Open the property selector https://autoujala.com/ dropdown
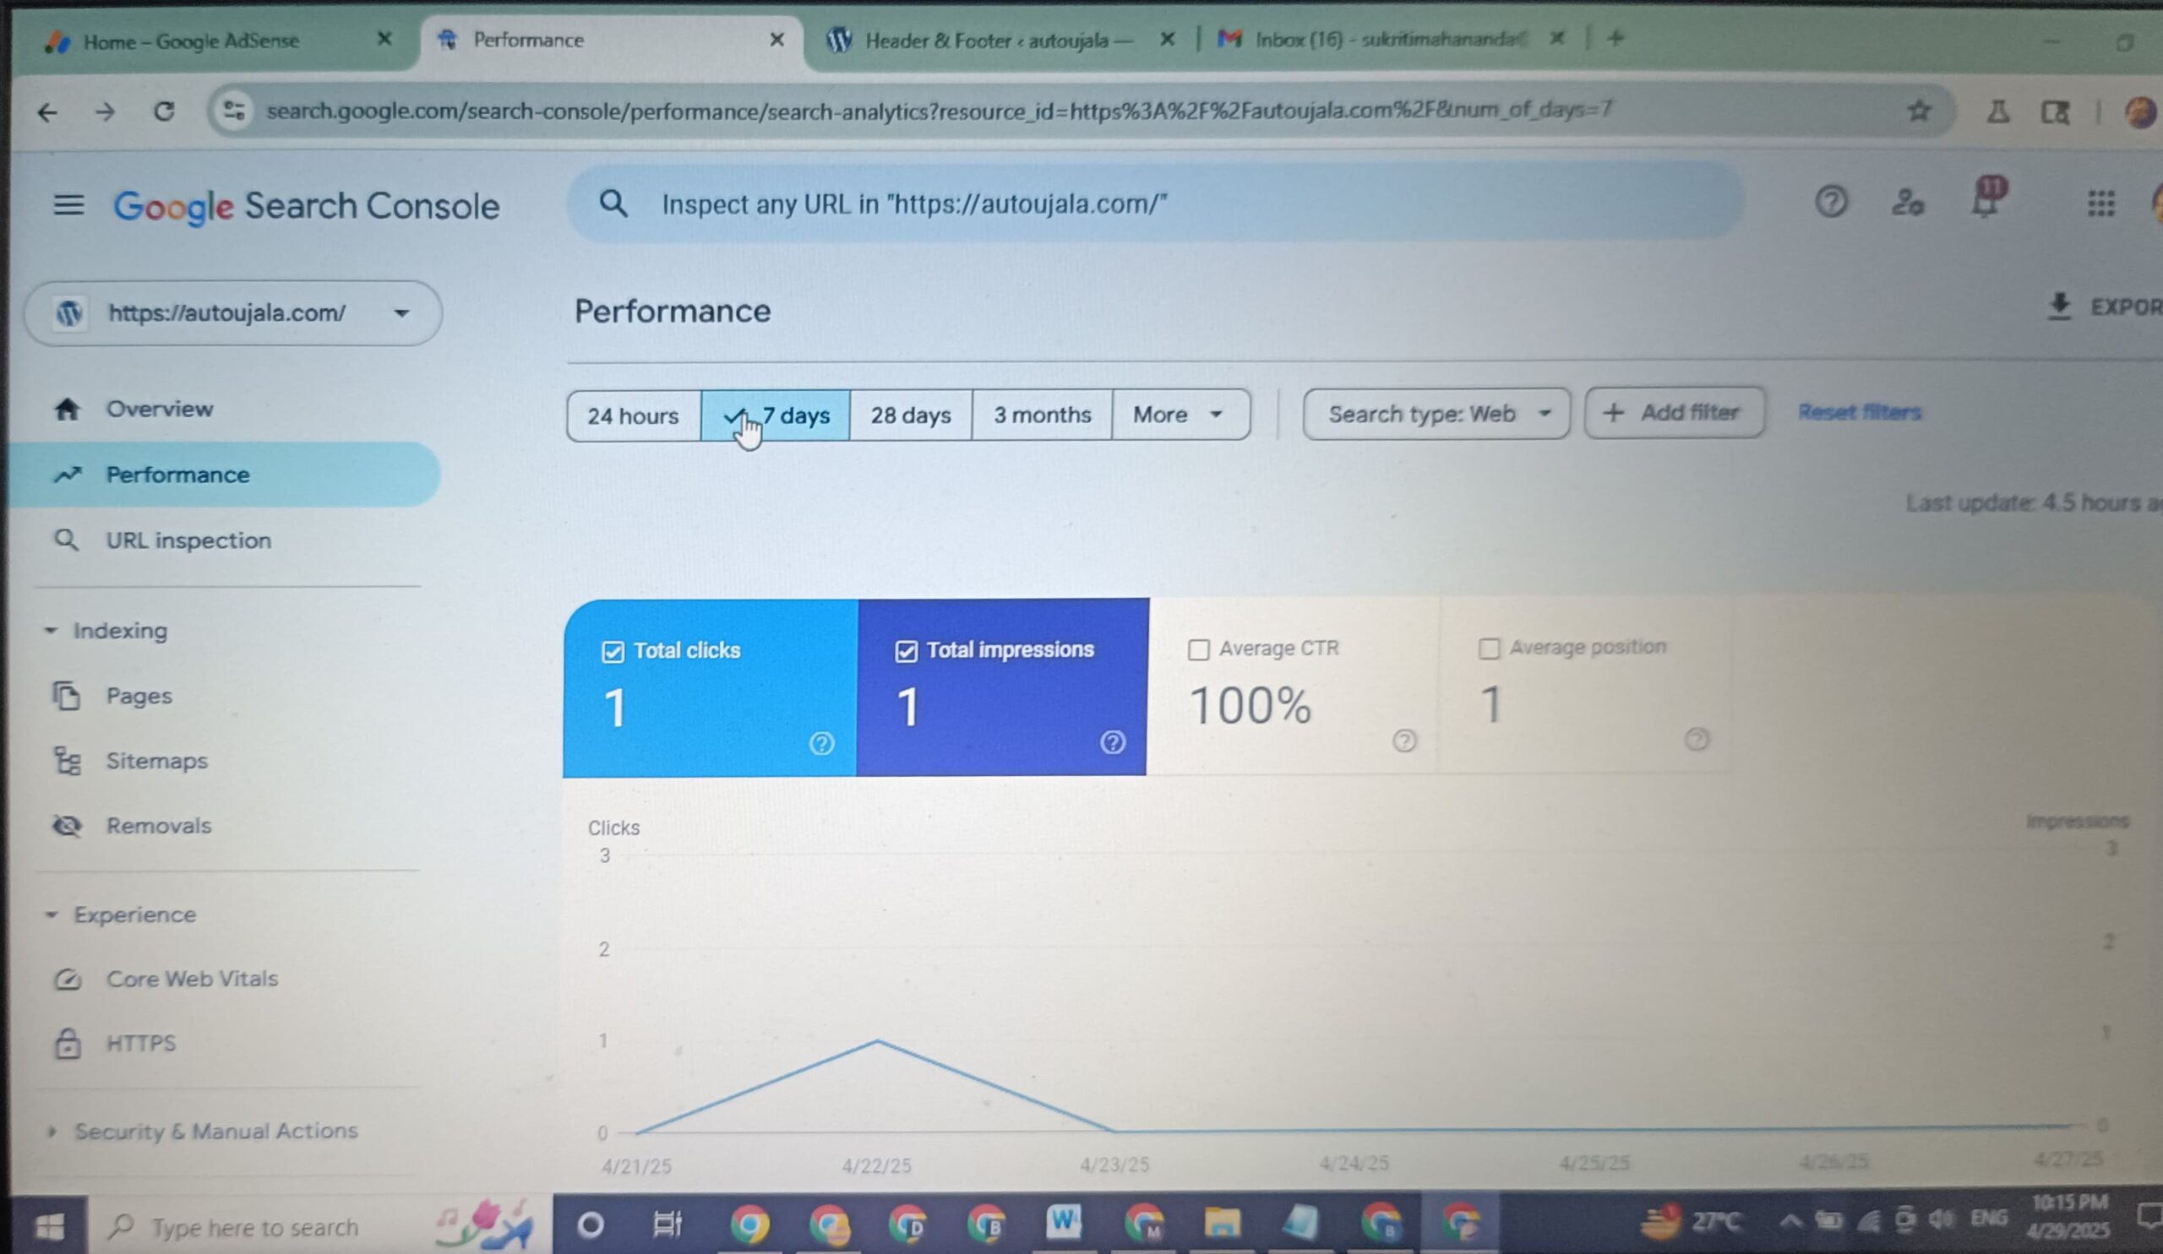The image size is (2163, 1254). 233,313
